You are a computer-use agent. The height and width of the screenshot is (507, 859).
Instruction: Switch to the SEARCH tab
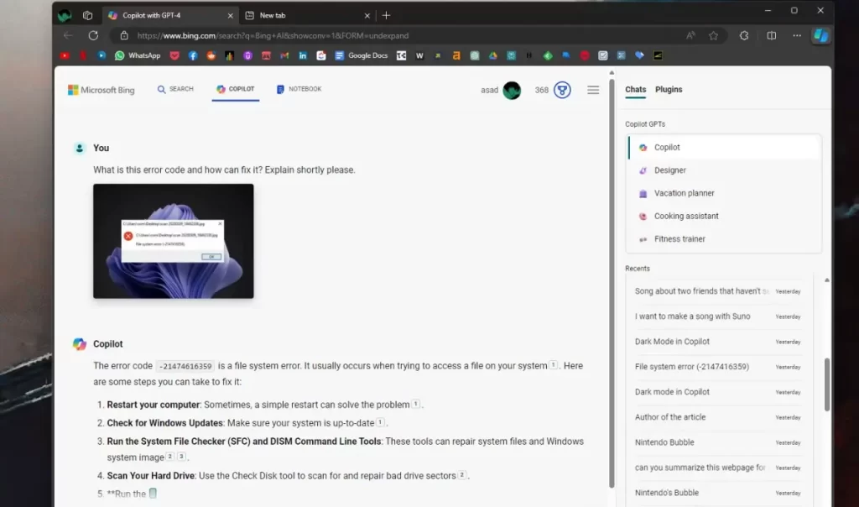click(x=175, y=89)
